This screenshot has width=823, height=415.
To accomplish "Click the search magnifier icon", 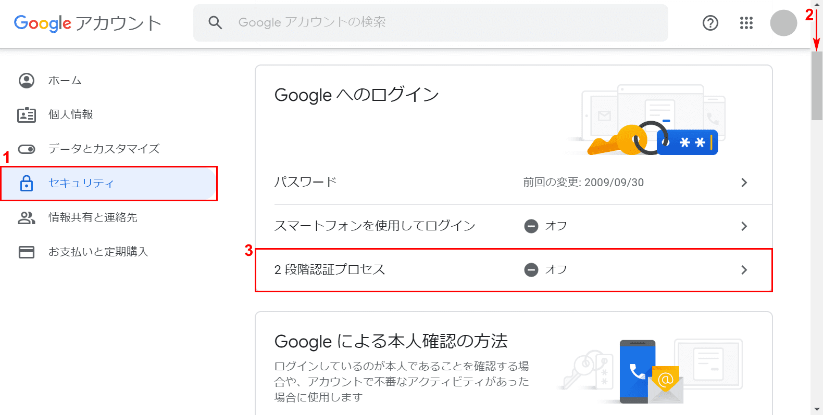I will point(215,22).
